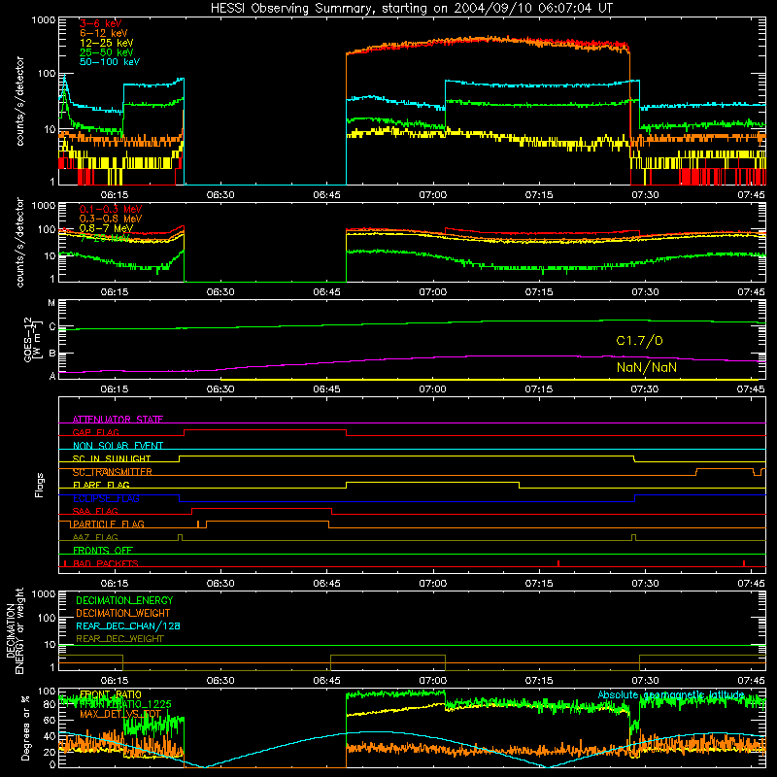Click the raised GAP_FLAG segment near 06:35
The width and height of the screenshot is (777, 777).
(x=265, y=429)
